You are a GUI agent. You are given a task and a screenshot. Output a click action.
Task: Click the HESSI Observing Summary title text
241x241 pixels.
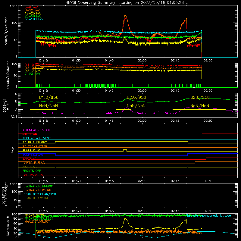(x=127, y=3)
